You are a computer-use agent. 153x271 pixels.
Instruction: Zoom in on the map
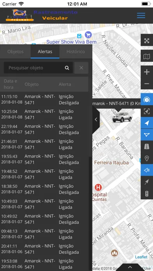[x=147, y=72]
